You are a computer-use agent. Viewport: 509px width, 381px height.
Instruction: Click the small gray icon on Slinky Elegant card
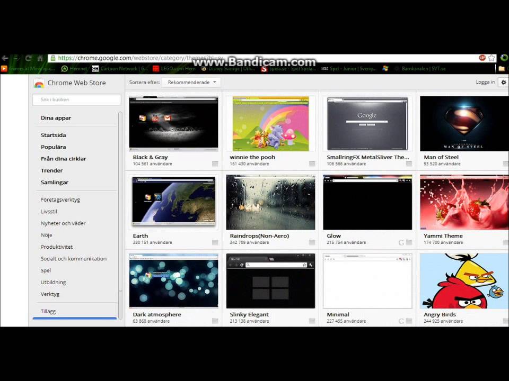(x=312, y=321)
